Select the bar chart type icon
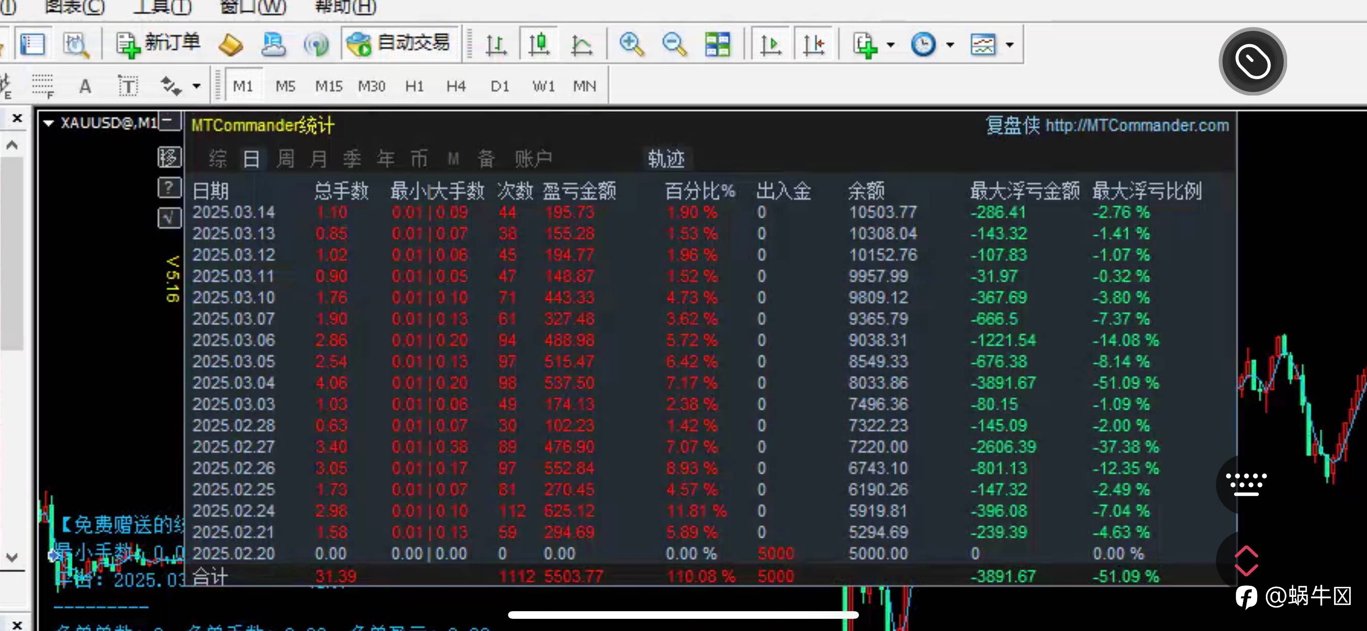 (496, 44)
